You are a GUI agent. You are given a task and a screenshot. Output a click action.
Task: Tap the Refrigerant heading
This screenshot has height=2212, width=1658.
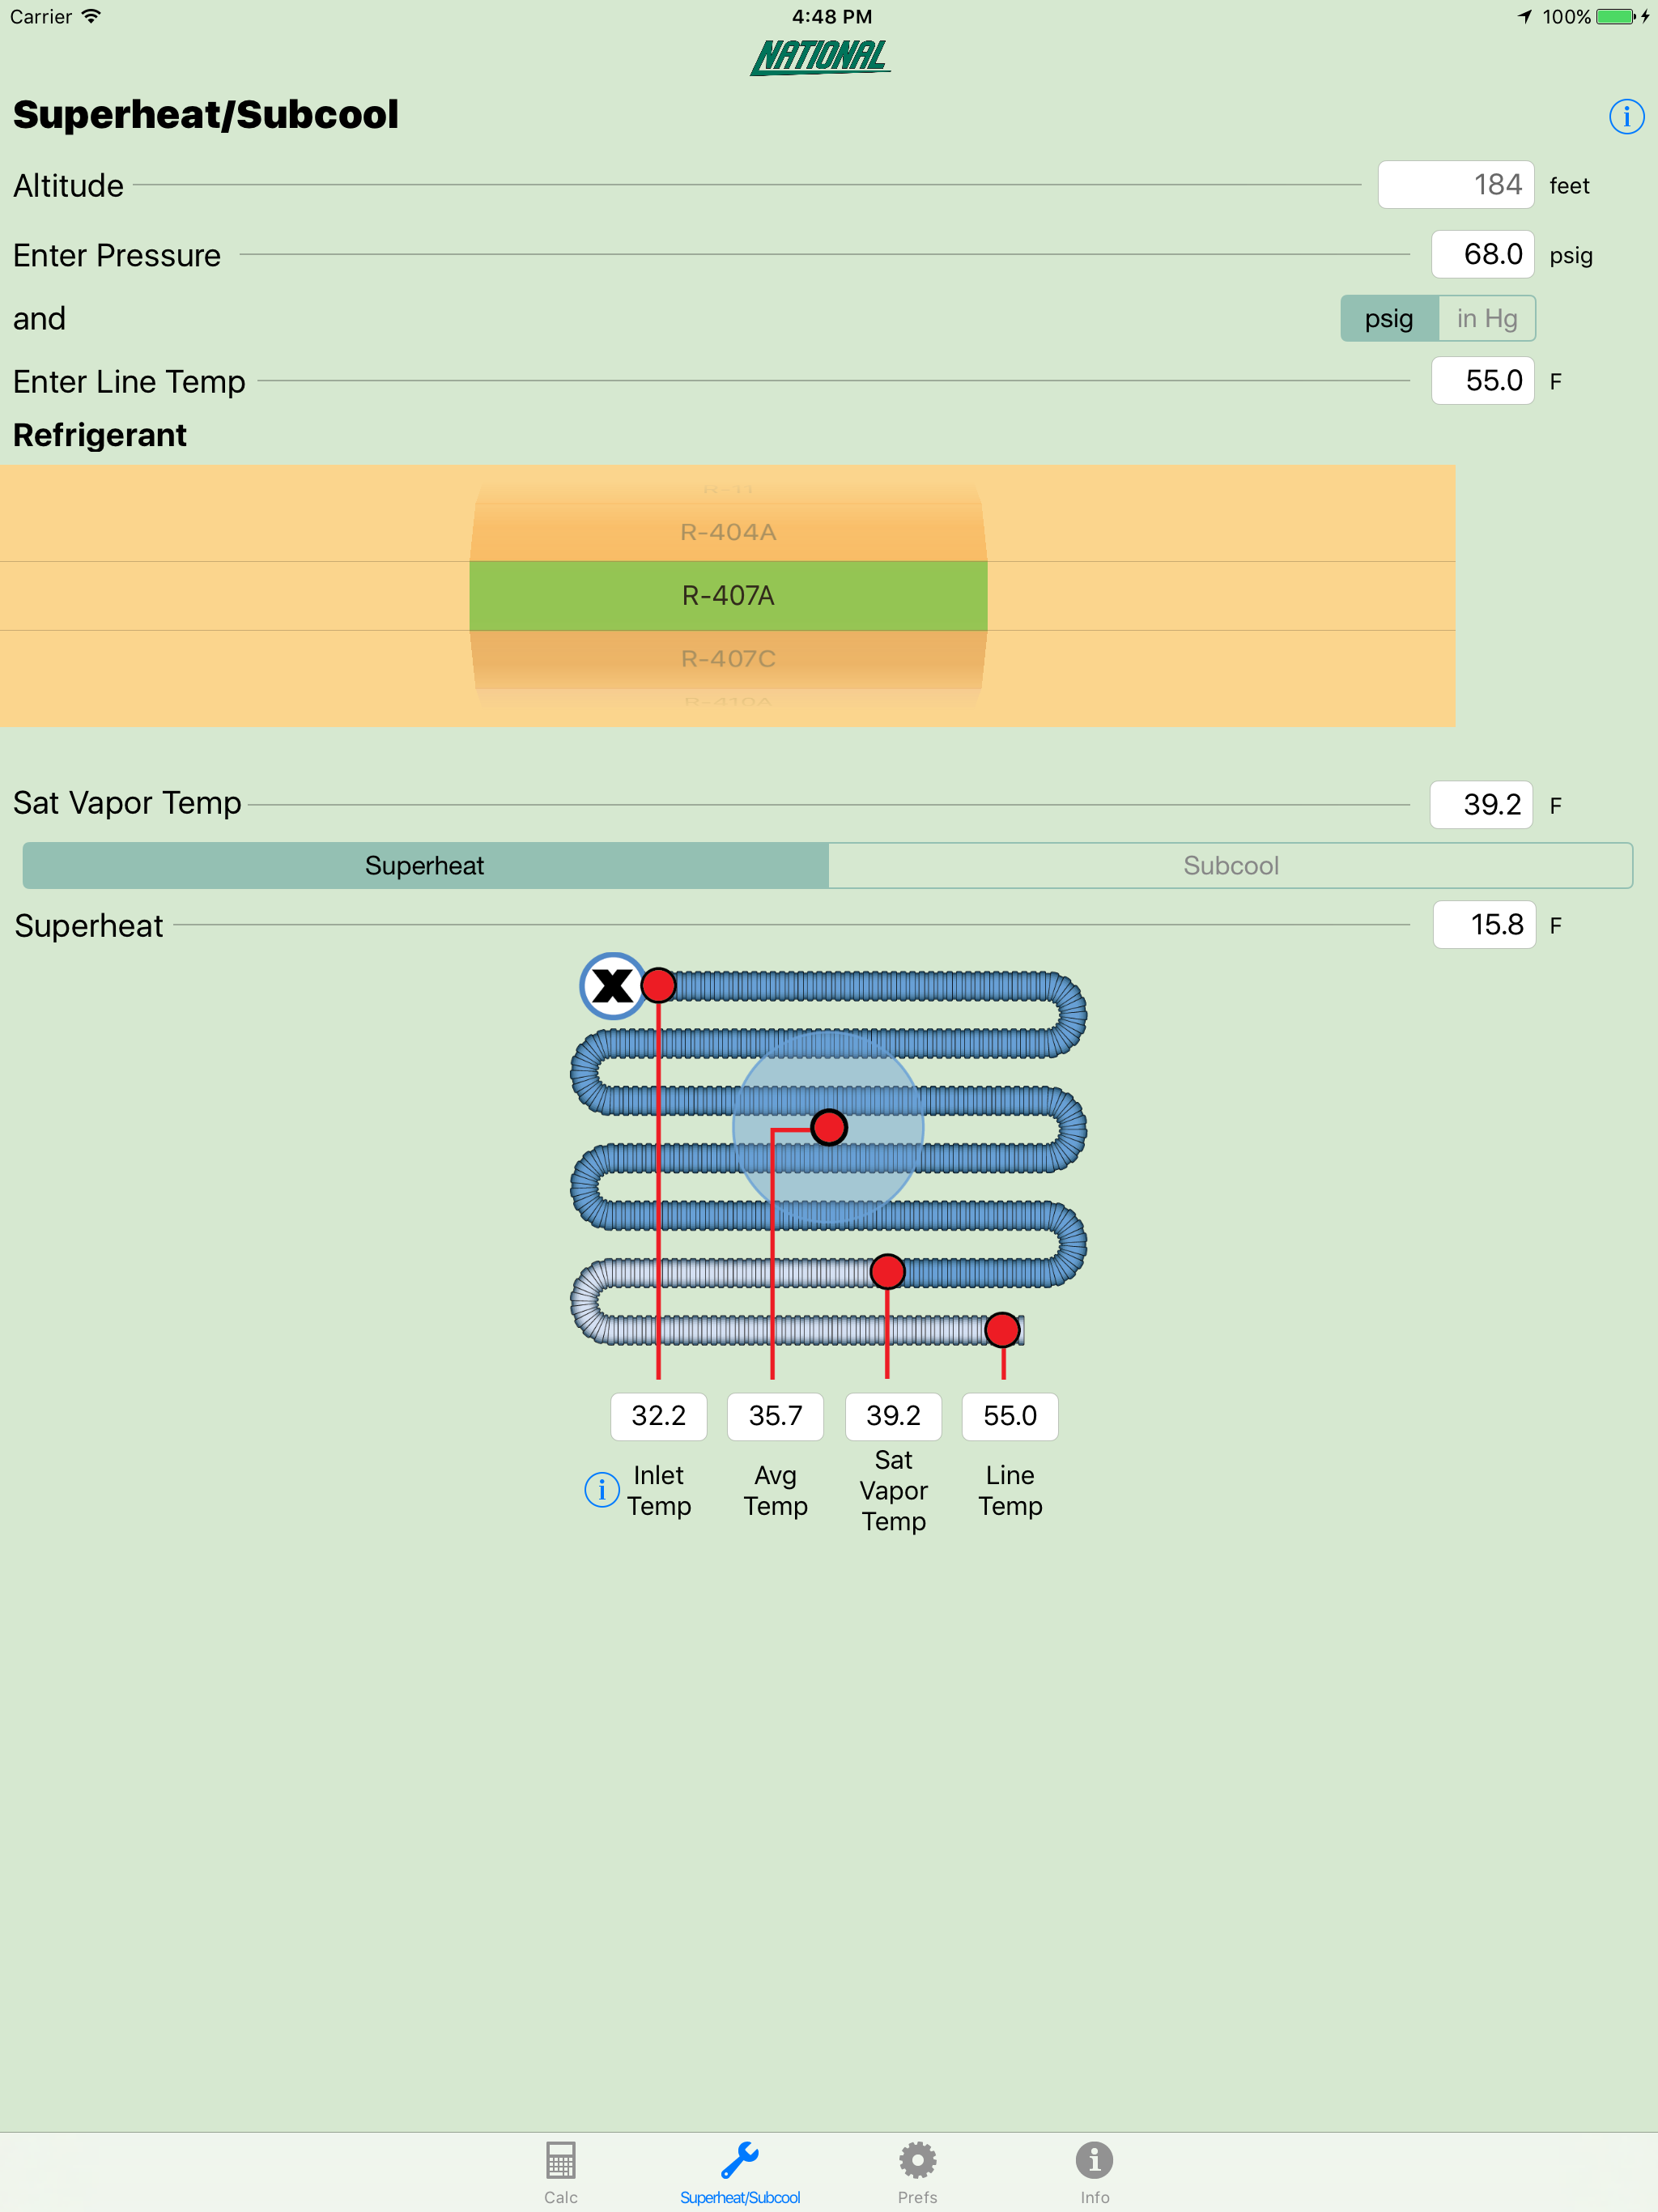(x=100, y=435)
